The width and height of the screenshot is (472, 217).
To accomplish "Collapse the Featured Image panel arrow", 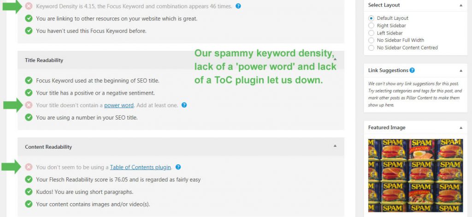I will pyautogui.click(x=461, y=128).
